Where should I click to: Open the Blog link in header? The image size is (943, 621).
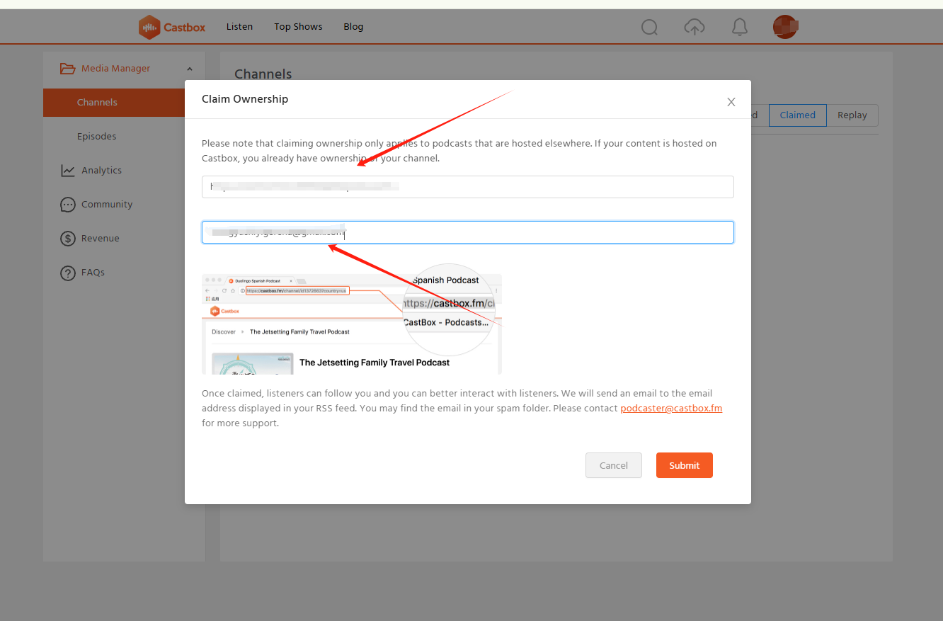(x=353, y=27)
